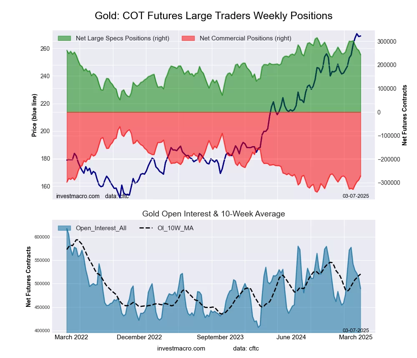Image resolution: width=417 pixels, height=358 pixels.
Task: Click the red Net Commercial legend swatch
Action: click(188, 38)
